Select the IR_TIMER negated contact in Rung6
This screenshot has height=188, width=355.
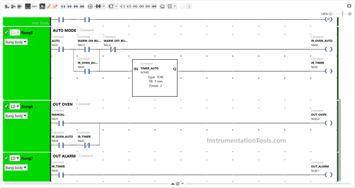(87, 145)
